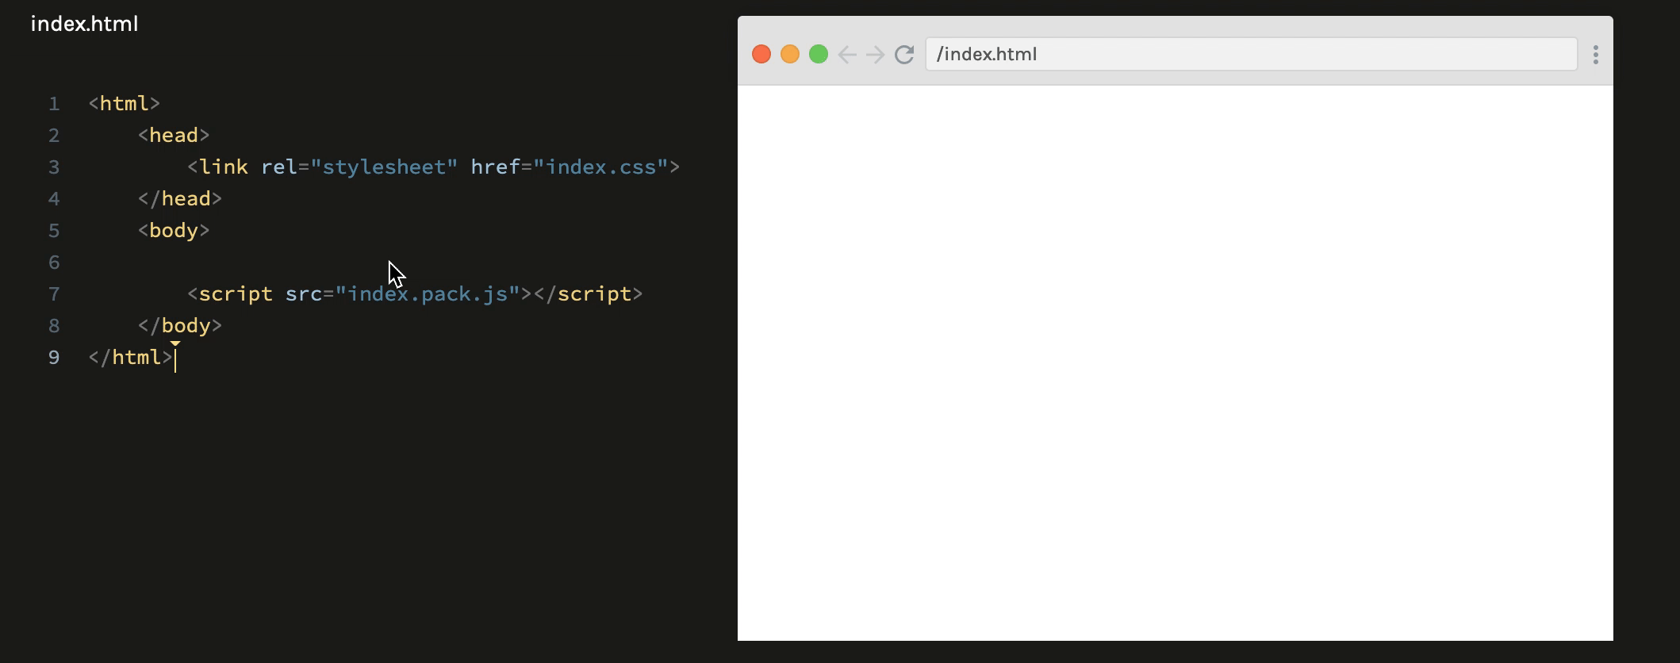Screen dimensions: 1680x663
Task: Click the closing </head> tag
Action: tap(180, 199)
